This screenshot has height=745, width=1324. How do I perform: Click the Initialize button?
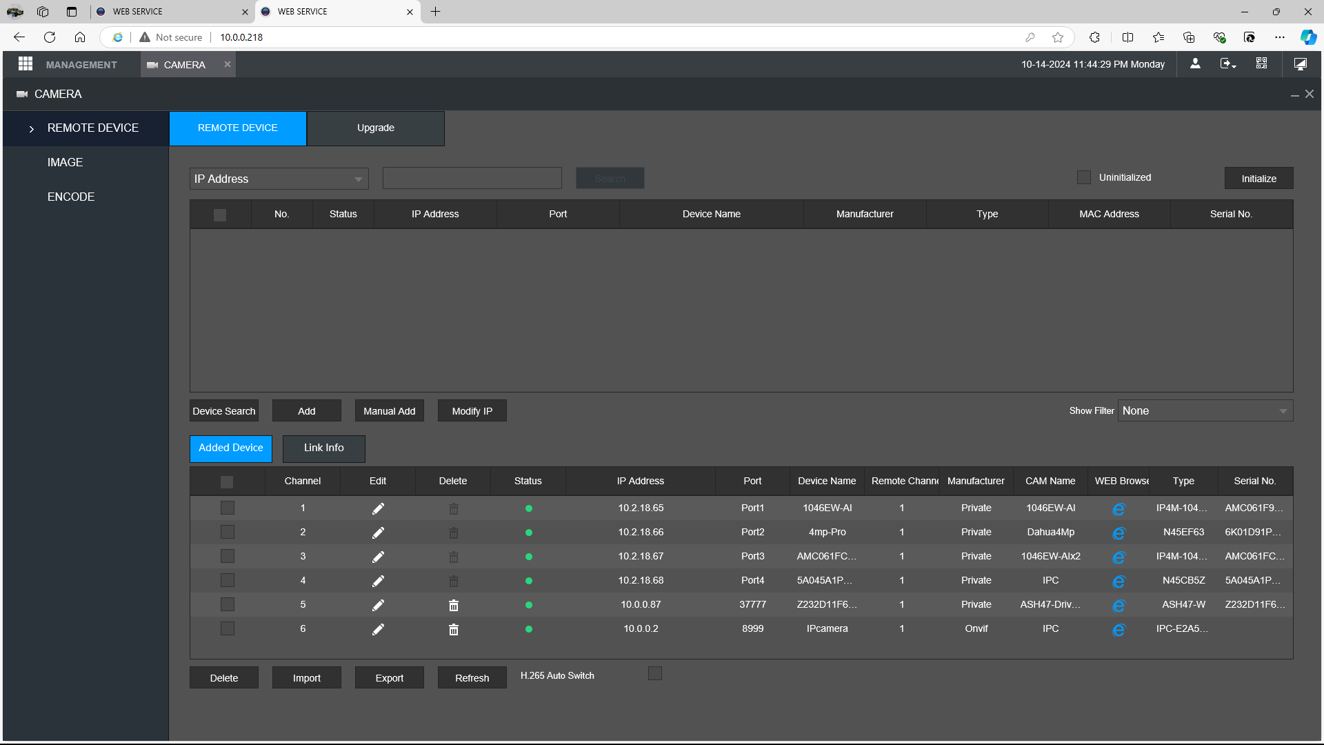(x=1259, y=178)
